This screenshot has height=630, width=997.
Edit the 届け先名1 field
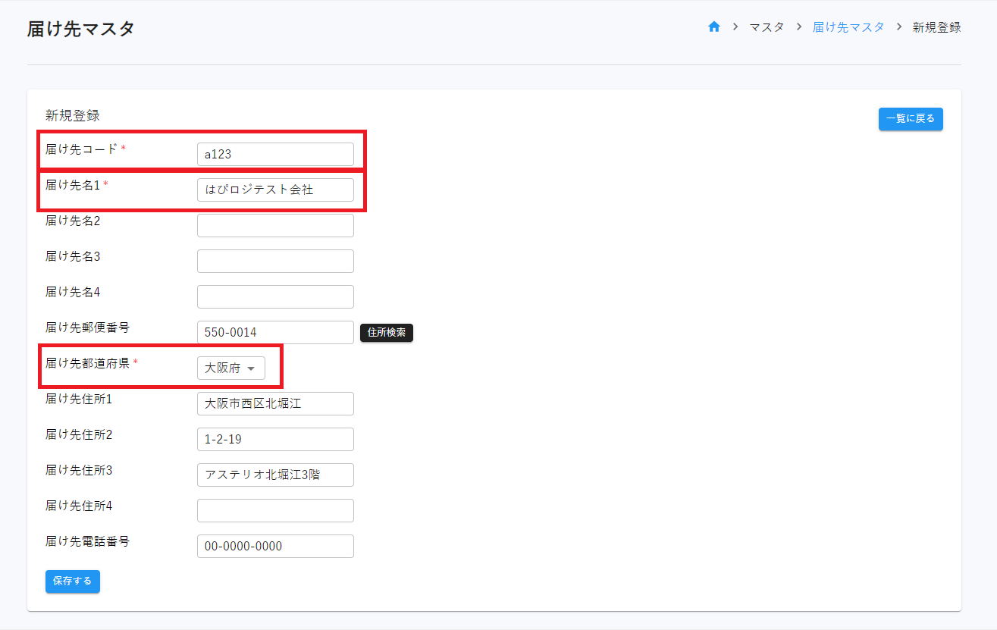(275, 190)
